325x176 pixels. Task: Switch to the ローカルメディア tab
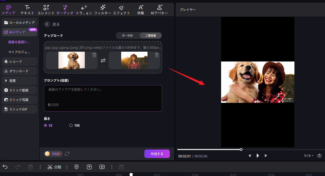click(19, 22)
